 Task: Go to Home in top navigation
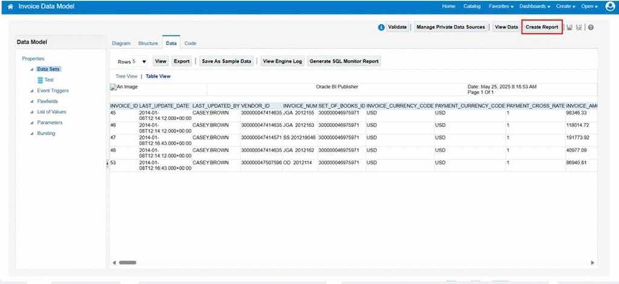pos(449,6)
